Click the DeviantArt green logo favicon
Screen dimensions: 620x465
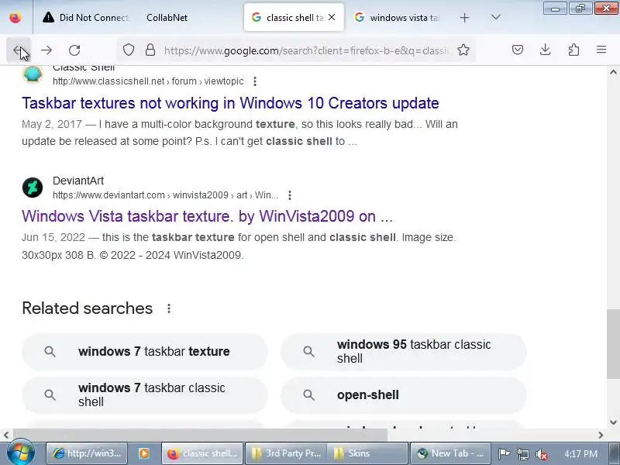click(33, 188)
